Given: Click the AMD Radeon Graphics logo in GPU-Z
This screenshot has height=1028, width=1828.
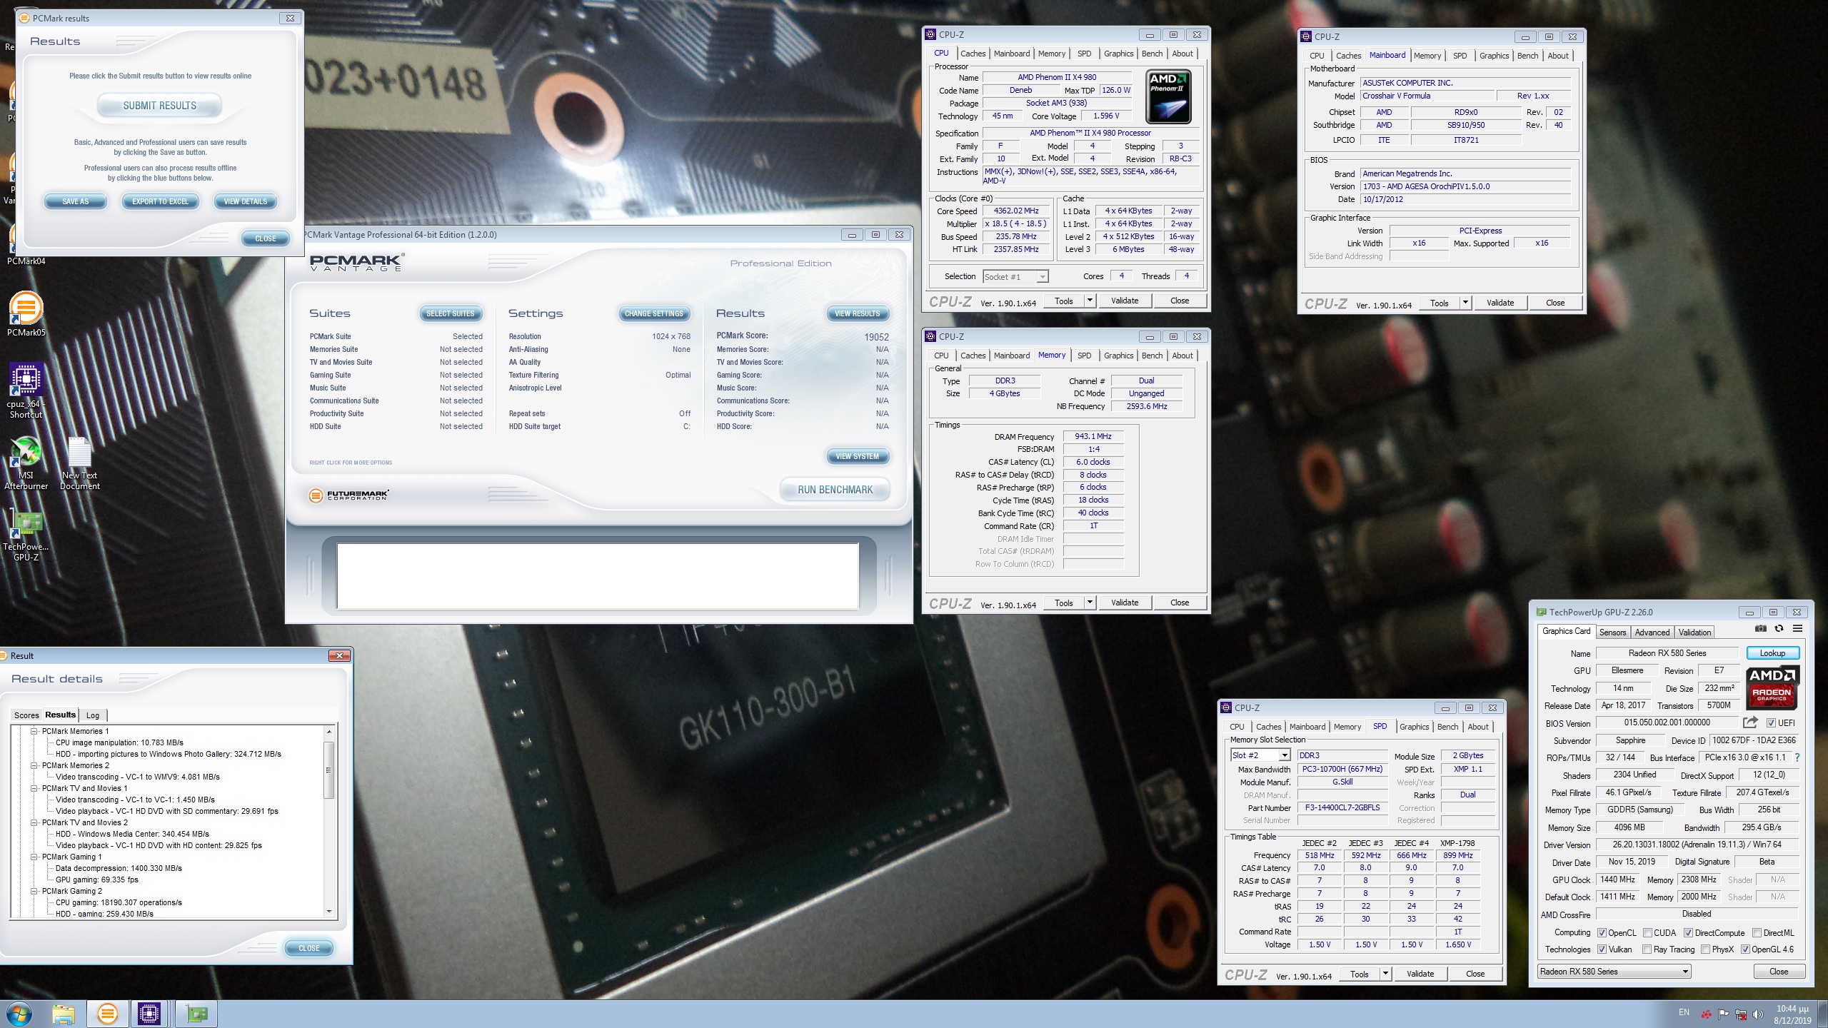Looking at the screenshot, I should (x=1772, y=688).
